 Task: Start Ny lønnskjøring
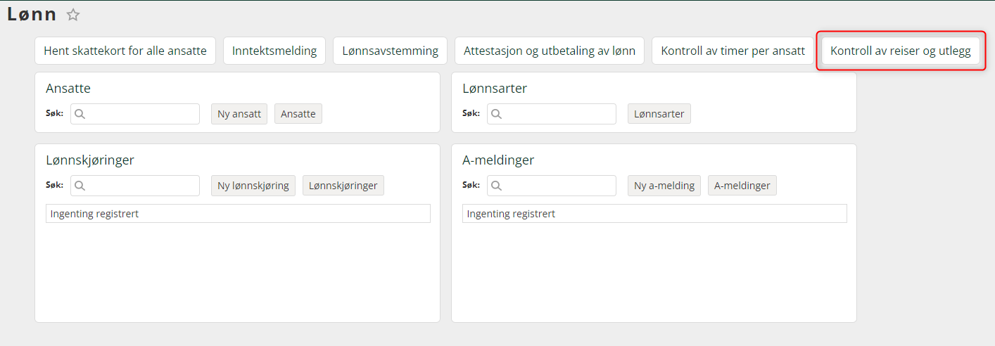253,186
